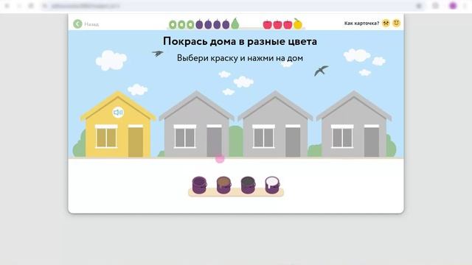Click the 'Назад' link text

click(91, 24)
